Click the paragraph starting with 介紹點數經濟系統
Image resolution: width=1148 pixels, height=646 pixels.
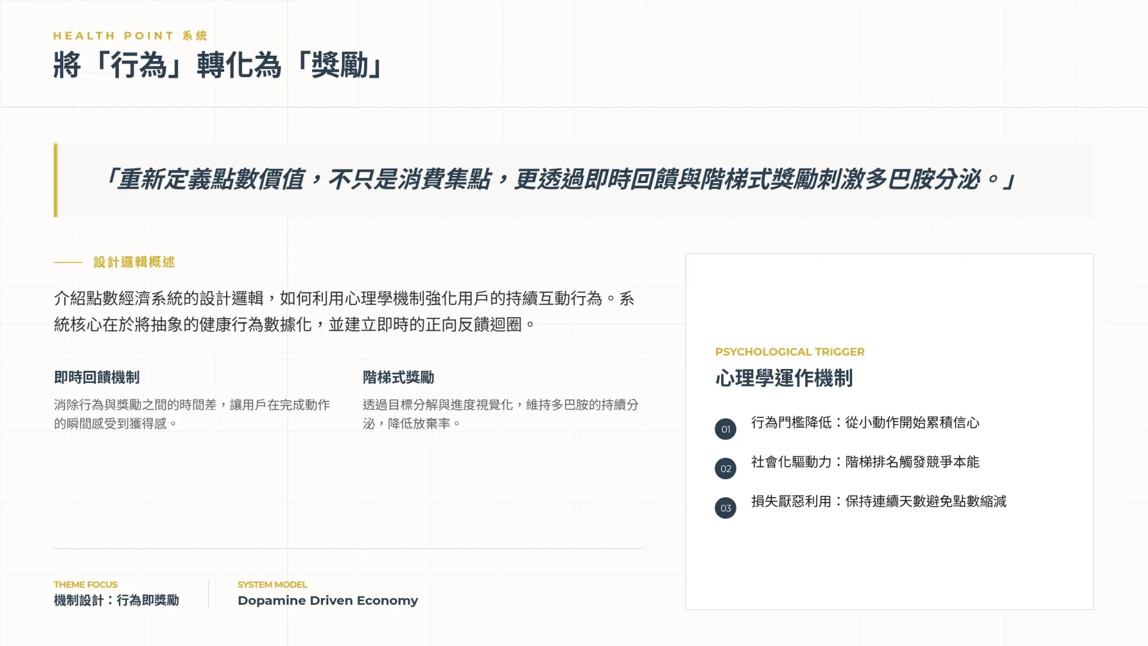coord(344,311)
